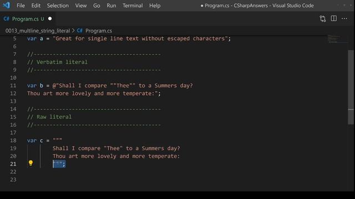Click the dashed comment on line 7
Image resolution: width=355 pixels, height=199 pixels.
[x=94, y=54]
